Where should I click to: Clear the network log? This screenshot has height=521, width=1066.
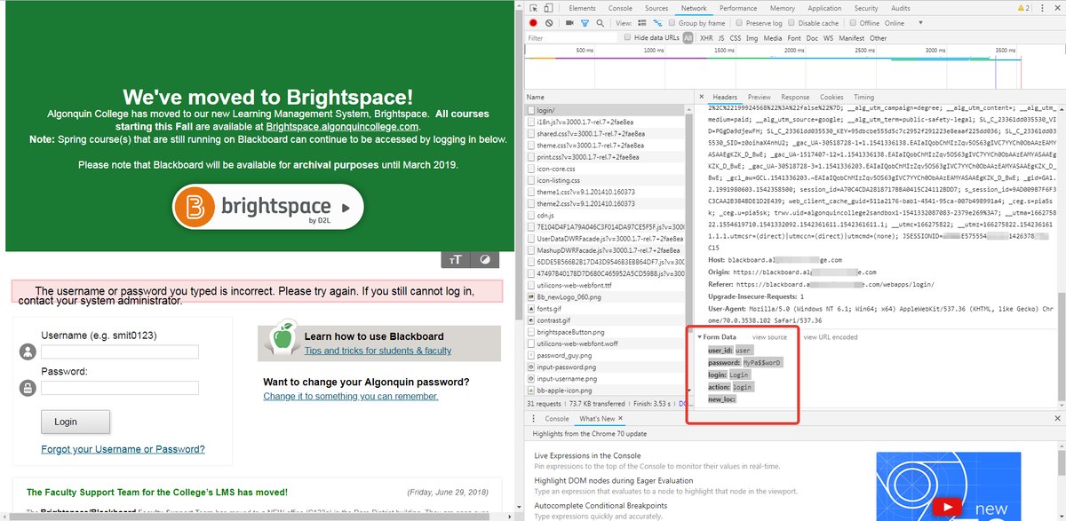pyautogui.click(x=549, y=23)
